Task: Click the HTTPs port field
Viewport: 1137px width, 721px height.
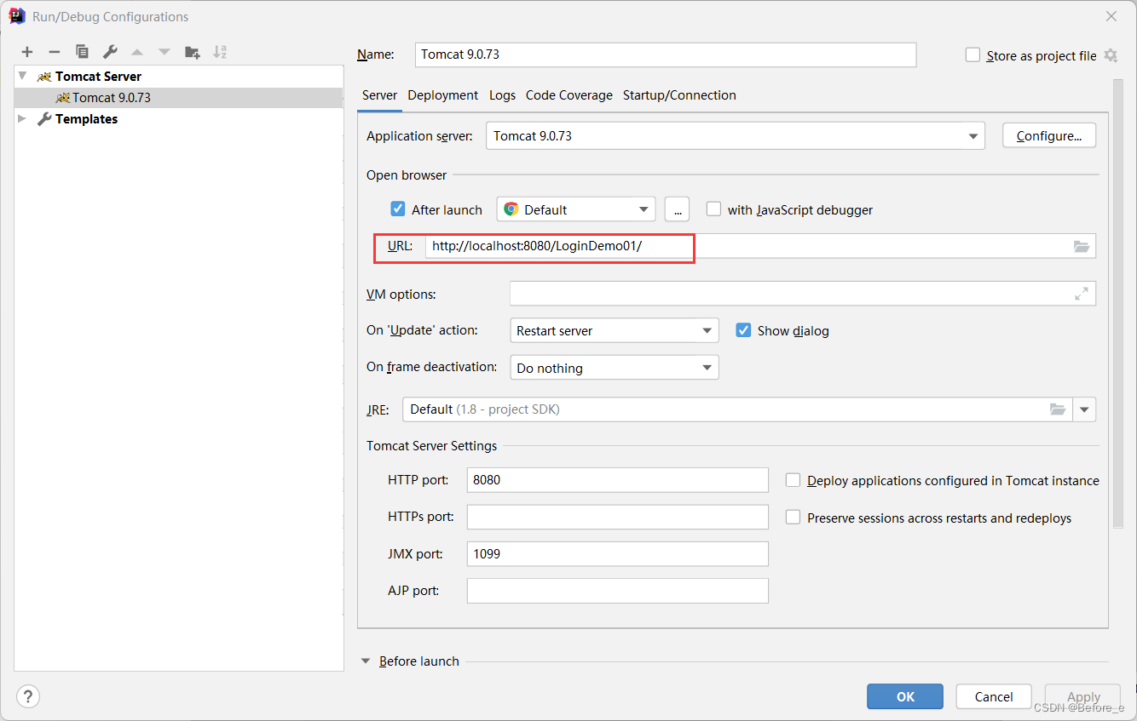Action: 618,517
